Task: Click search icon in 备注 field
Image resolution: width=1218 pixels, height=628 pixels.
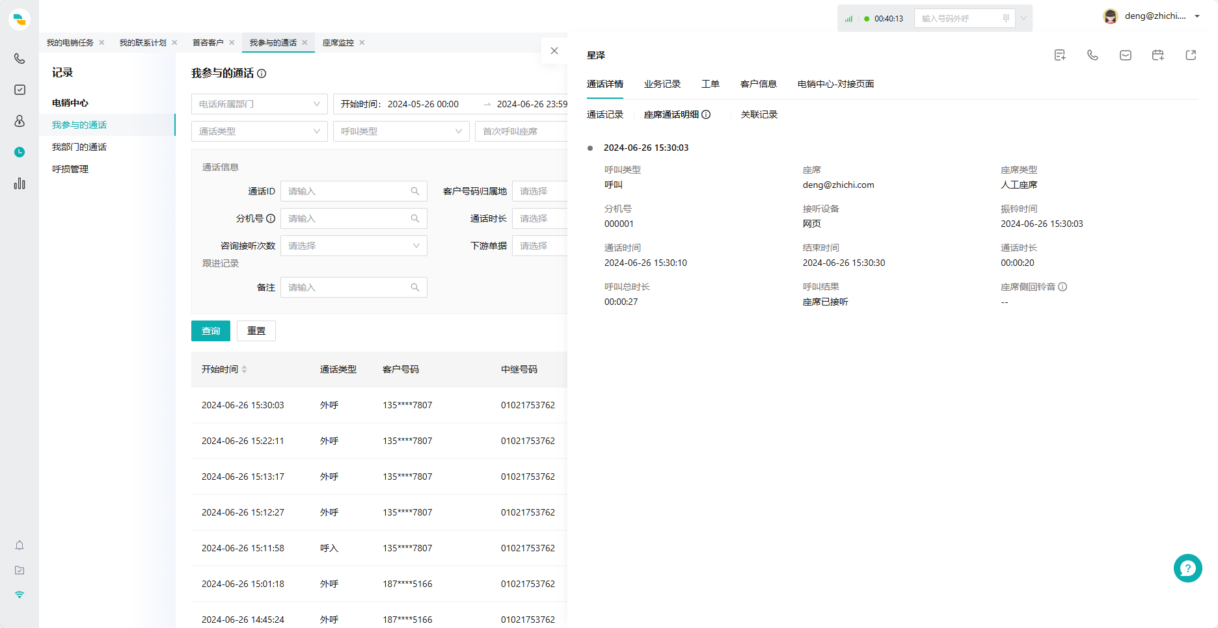Action: (x=415, y=287)
